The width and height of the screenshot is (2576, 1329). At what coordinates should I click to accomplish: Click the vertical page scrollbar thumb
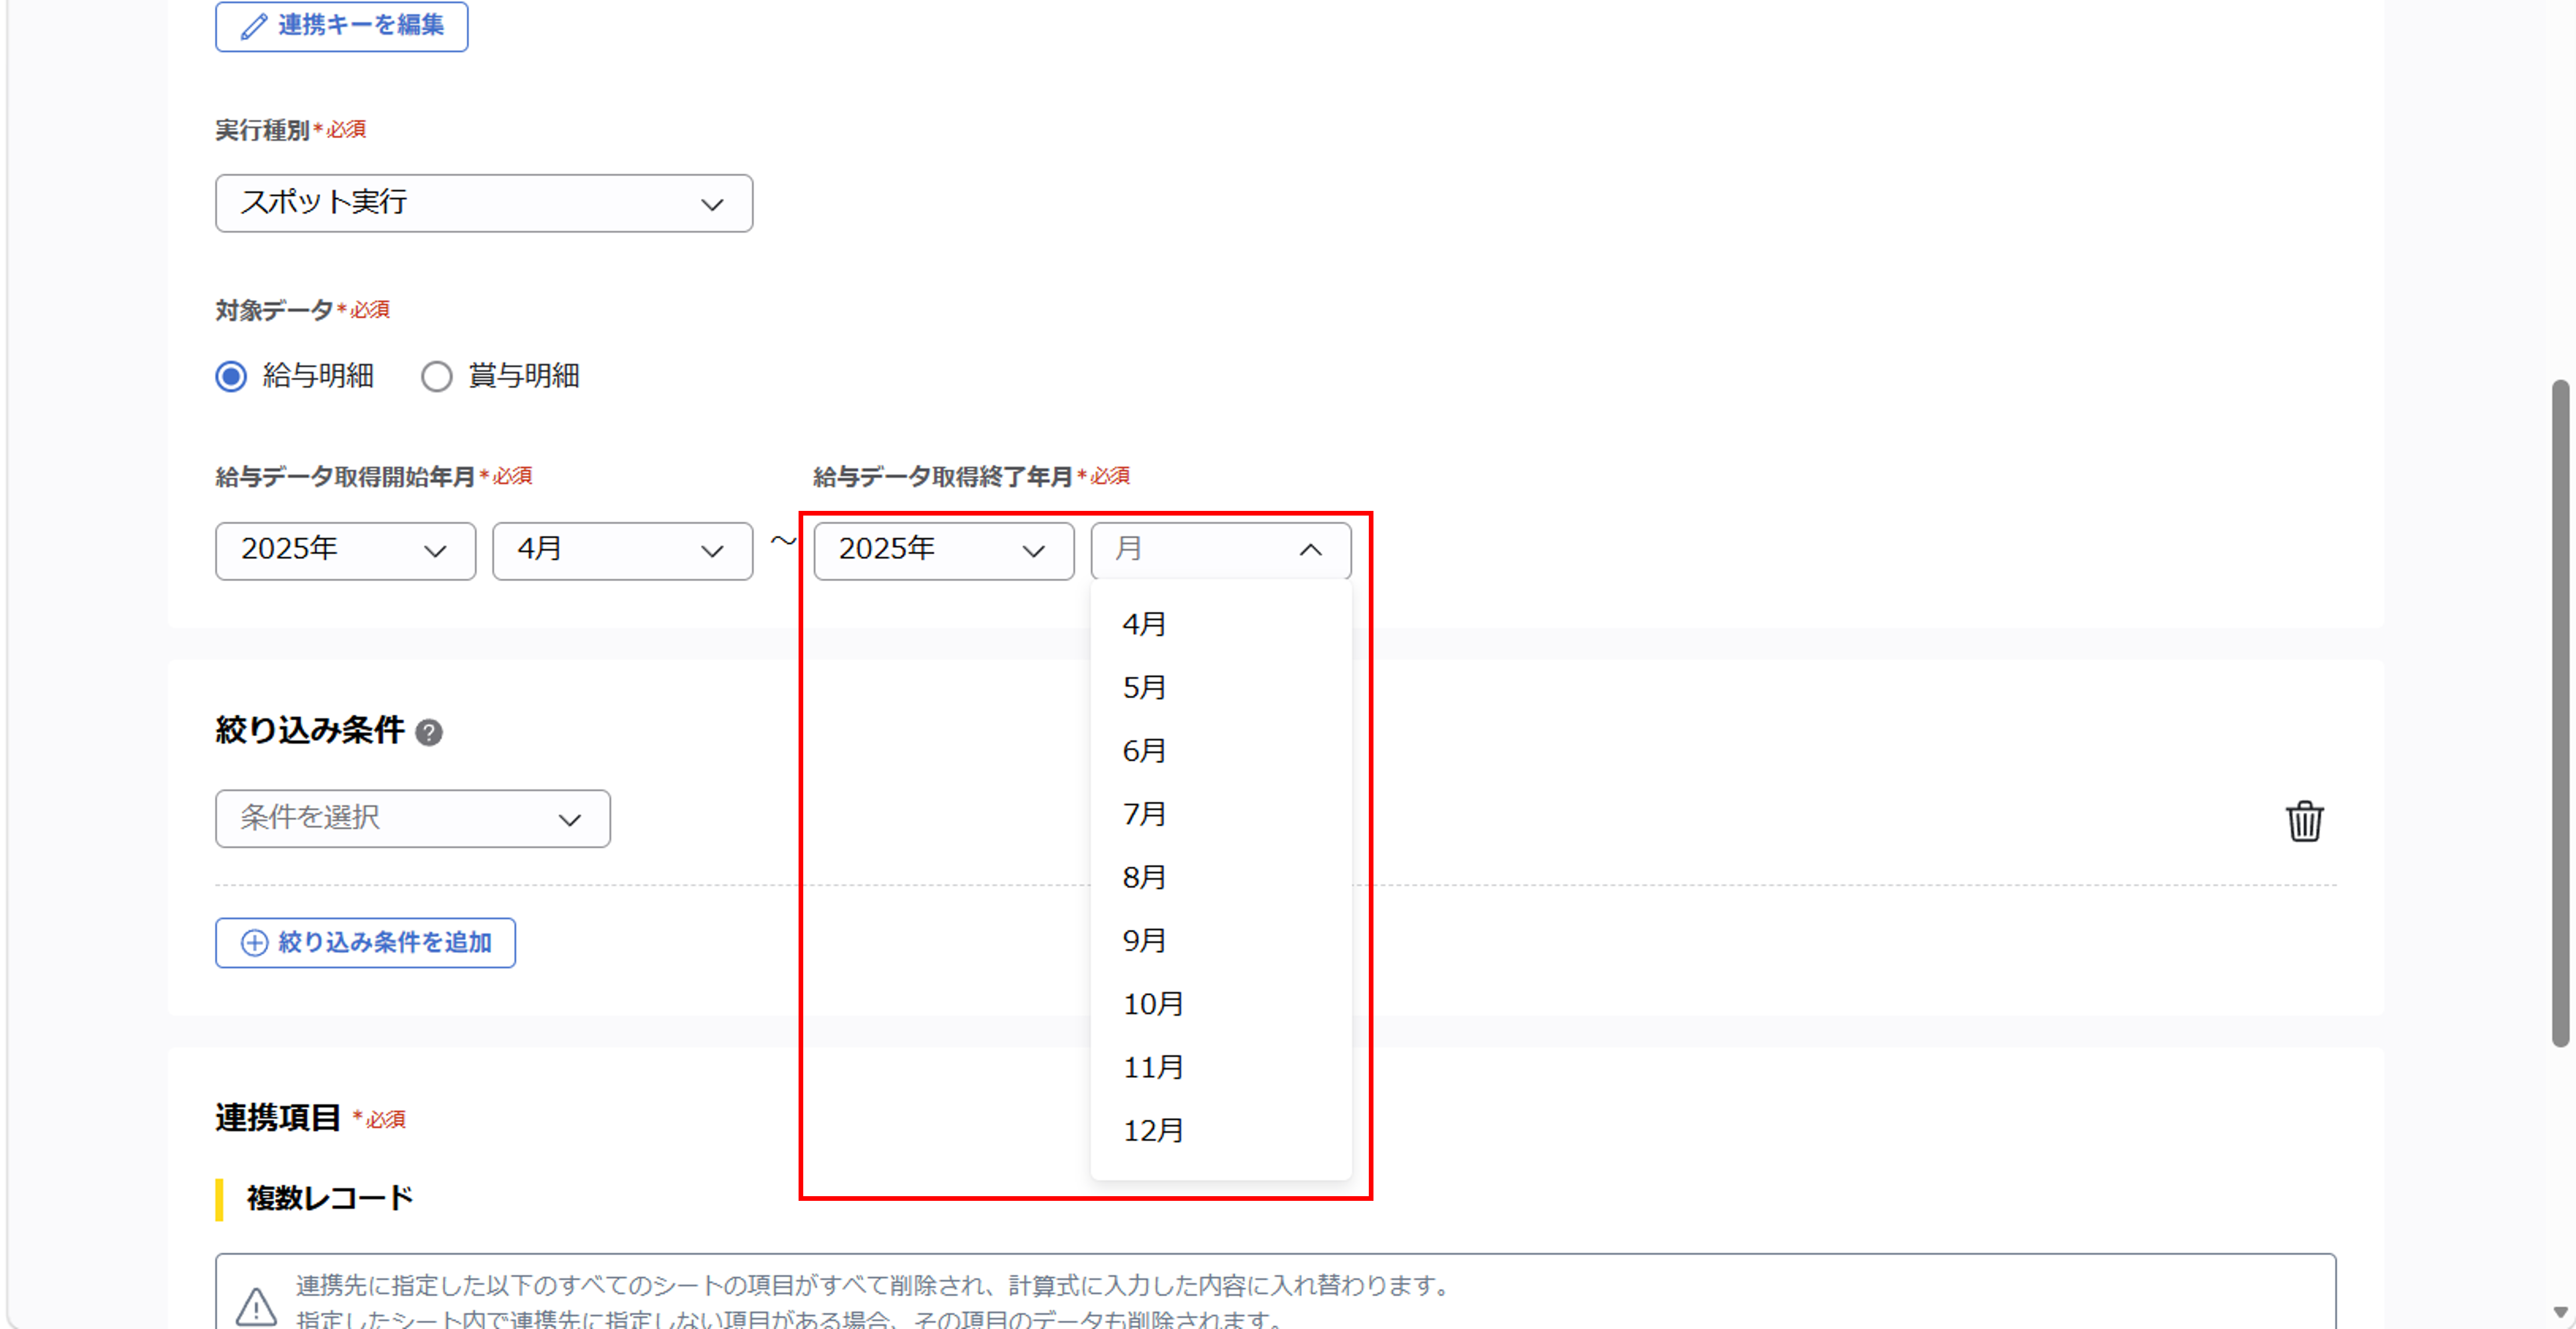point(2560,712)
